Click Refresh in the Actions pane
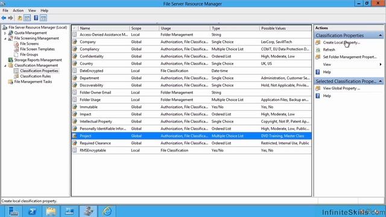386x217 pixels. (x=329, y=49)
